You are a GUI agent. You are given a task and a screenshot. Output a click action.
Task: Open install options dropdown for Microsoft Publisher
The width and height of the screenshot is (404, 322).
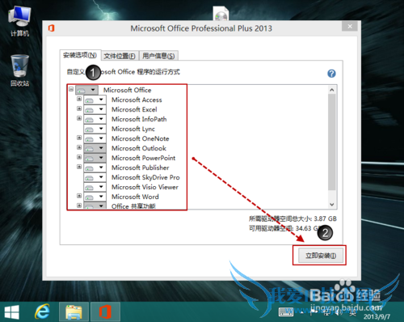click(x=95, y=167)
